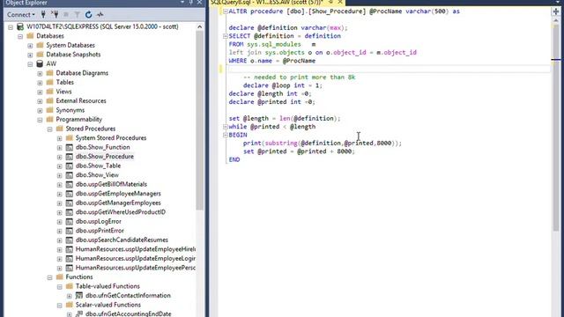
Task: Click the dbo.uspGetBillOfMaterials procedure icon
Action: [69, 184]
